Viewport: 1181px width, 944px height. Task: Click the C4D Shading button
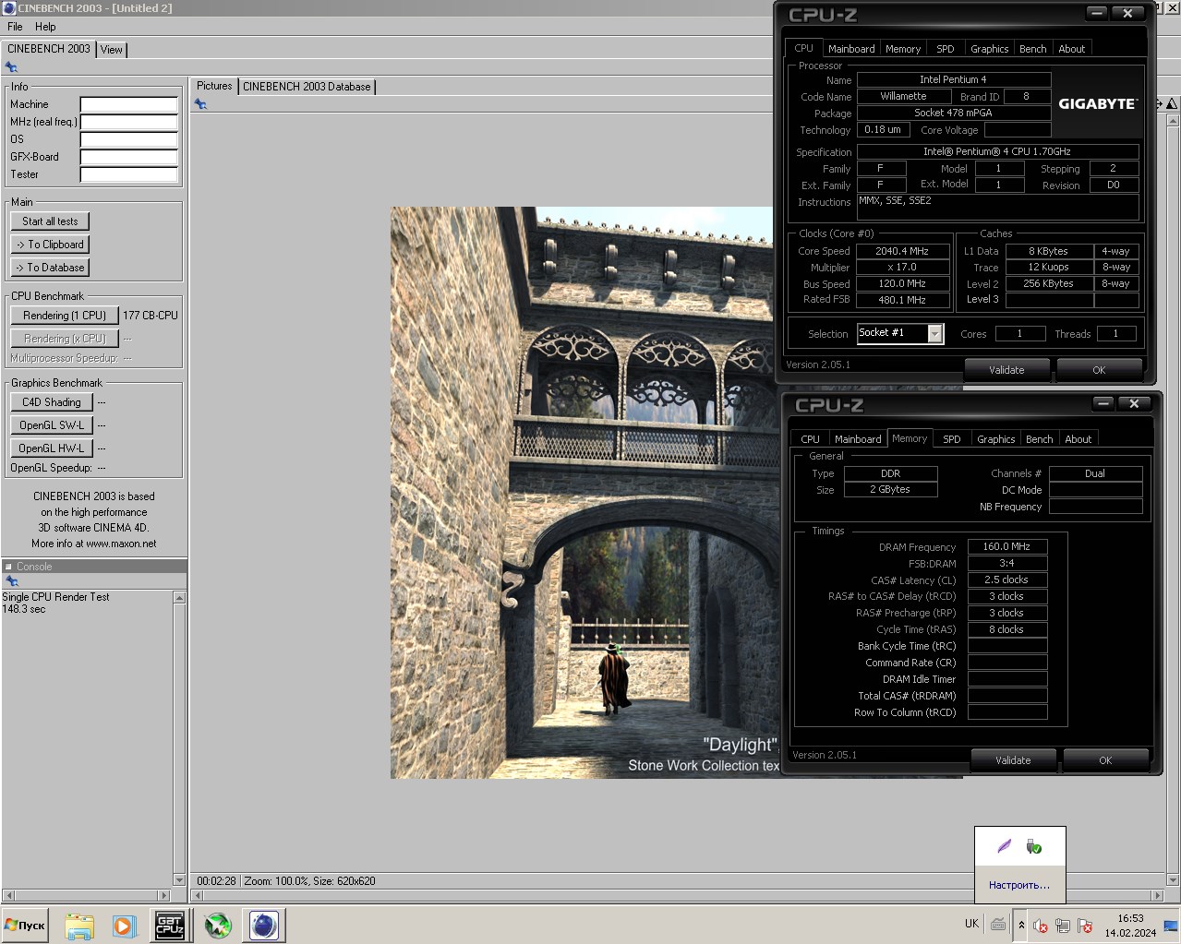pos(52,402)
